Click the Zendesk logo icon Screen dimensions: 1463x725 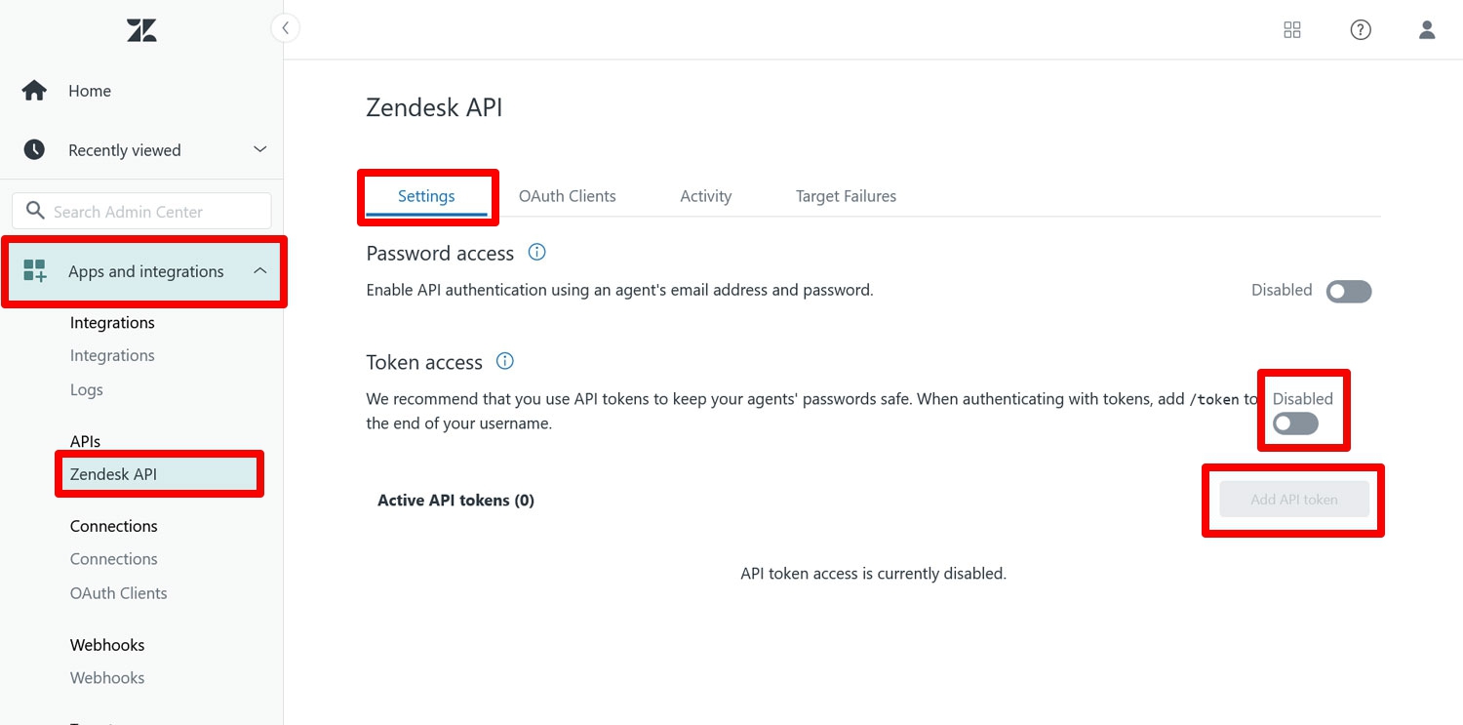[141, 30]
